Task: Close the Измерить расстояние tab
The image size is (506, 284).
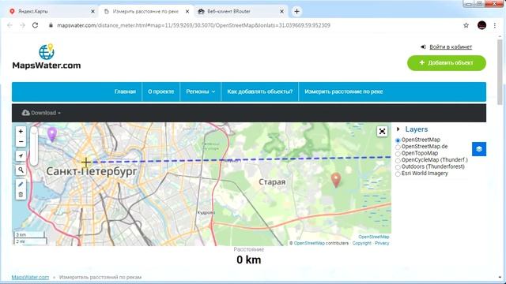Action: click(x=187, y=11)
